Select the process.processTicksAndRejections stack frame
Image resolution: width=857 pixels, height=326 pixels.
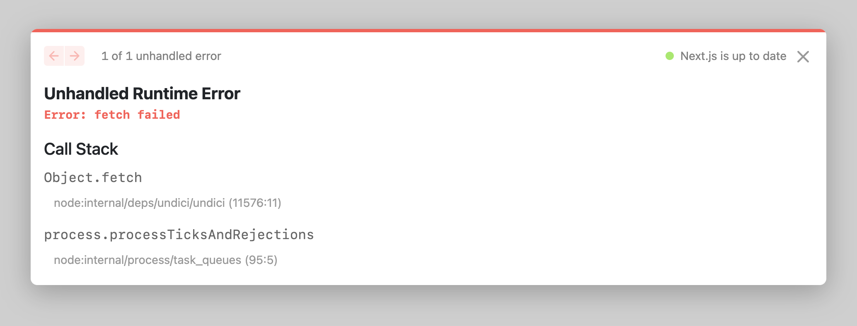[179, 235]
